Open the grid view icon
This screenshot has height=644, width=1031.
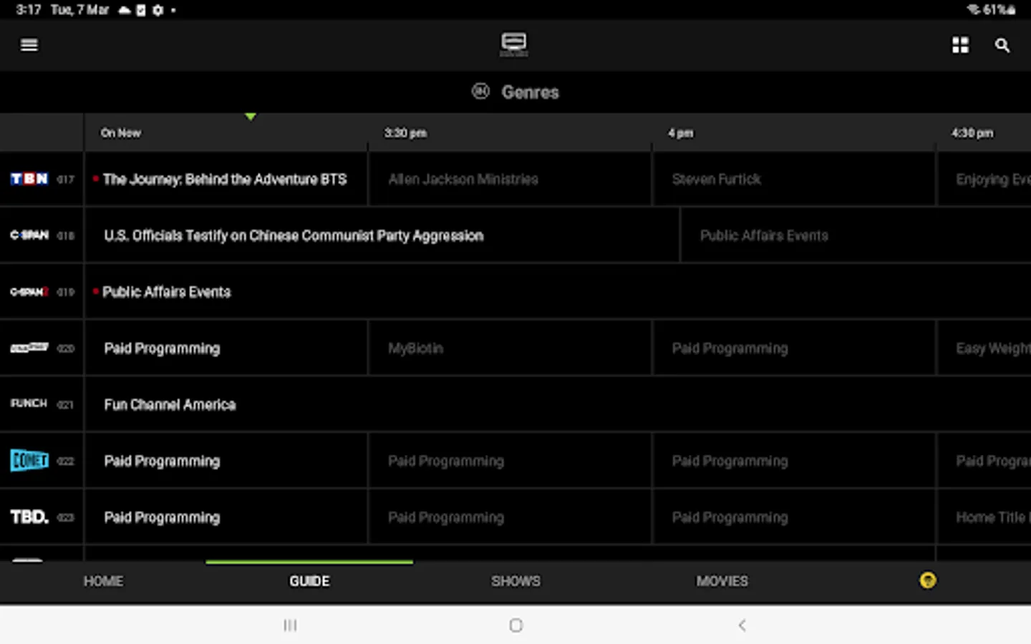pos(960,45)
